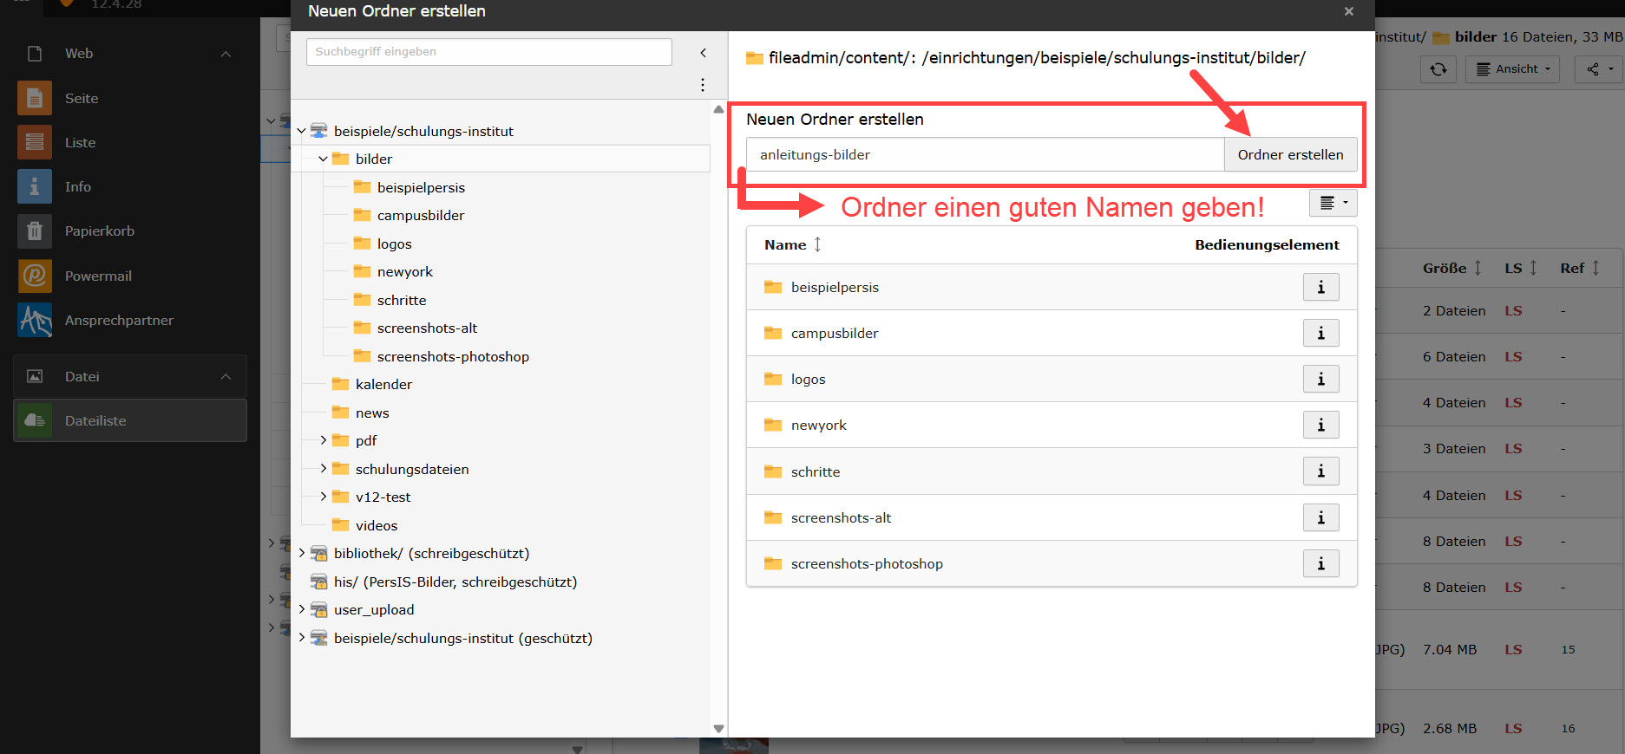Open the Papierkorb recycler icon

[x=35, y=231]
